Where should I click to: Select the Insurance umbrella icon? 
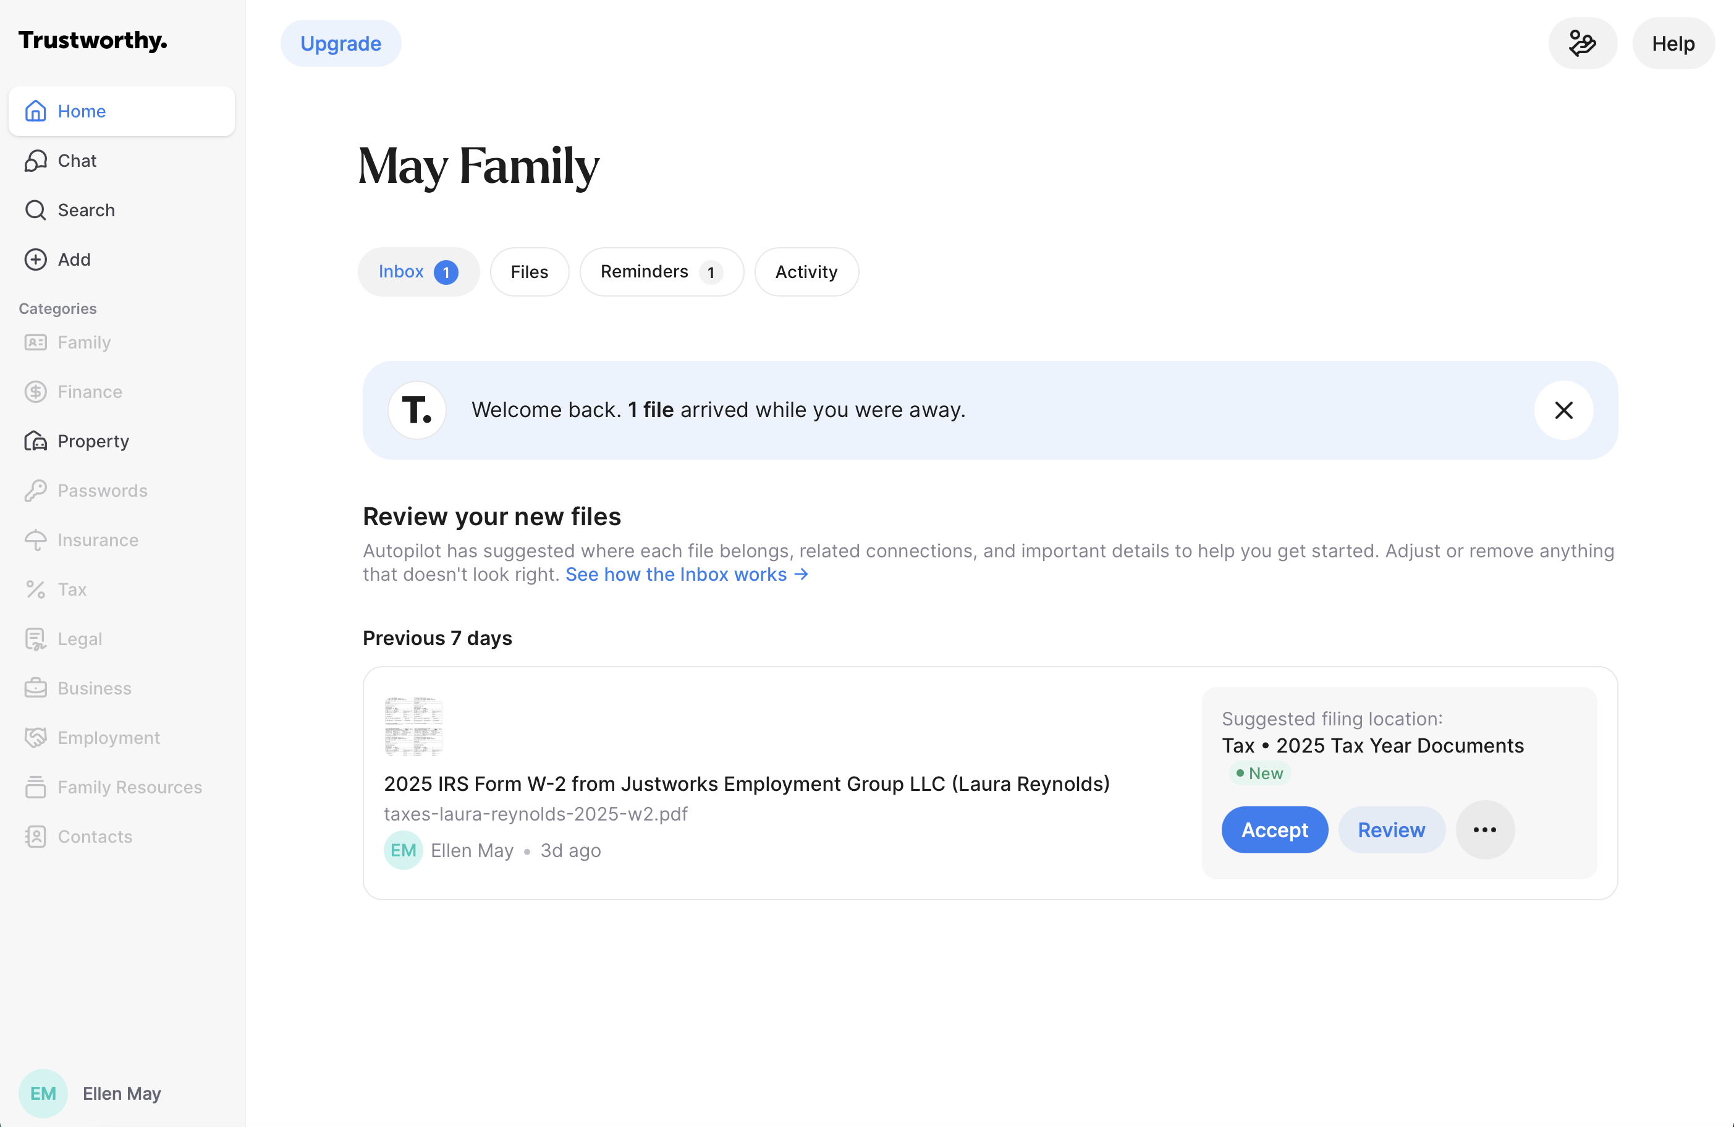[35, 540]
